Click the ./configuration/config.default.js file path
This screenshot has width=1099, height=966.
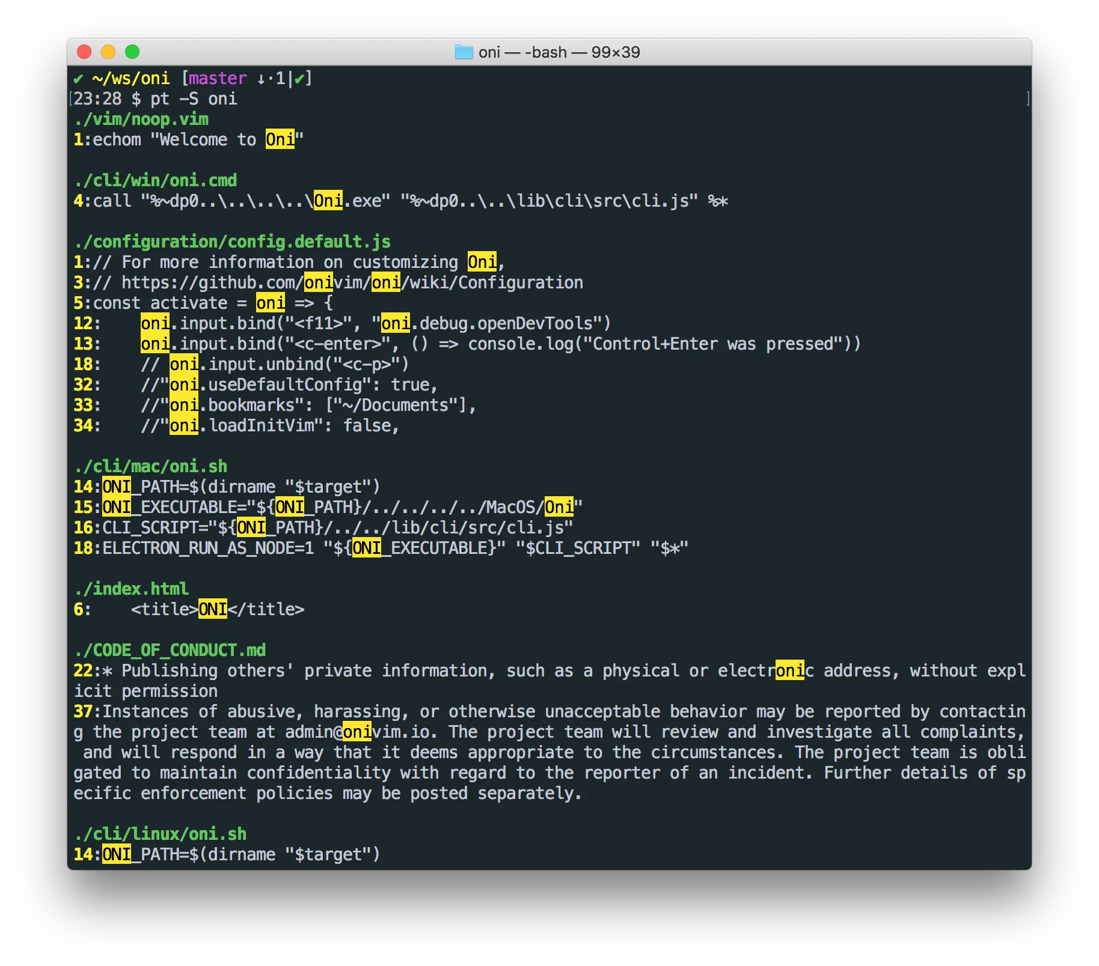tap(233, 242)
